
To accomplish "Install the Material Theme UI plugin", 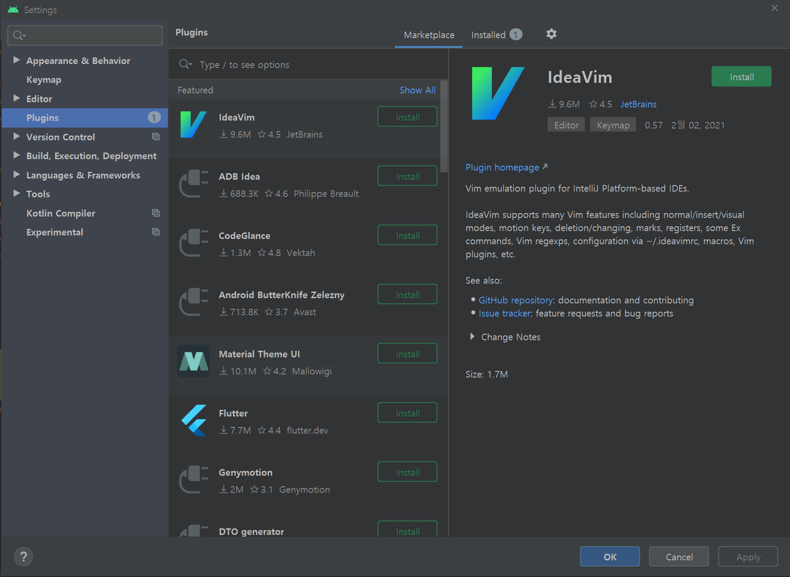I will (407, 353).
